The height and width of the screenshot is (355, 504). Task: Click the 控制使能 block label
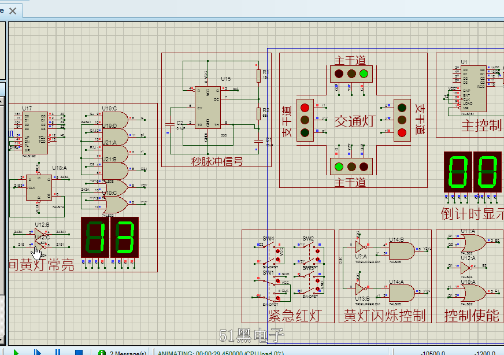pos(472,316)
